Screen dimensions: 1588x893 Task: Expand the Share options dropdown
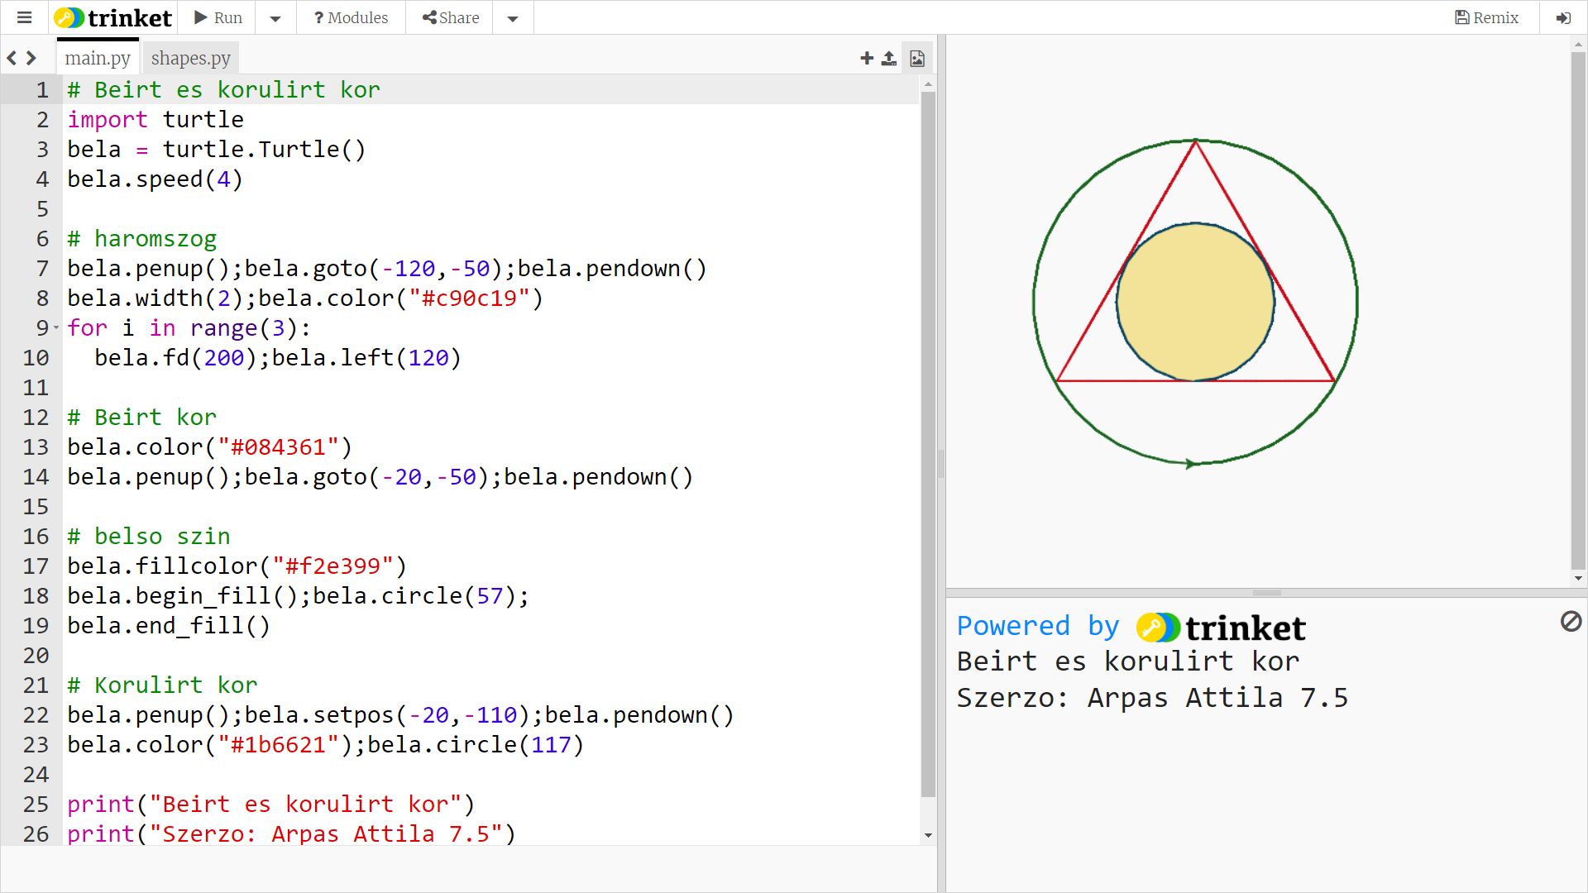pyautogui.click(x=513, y=18)
